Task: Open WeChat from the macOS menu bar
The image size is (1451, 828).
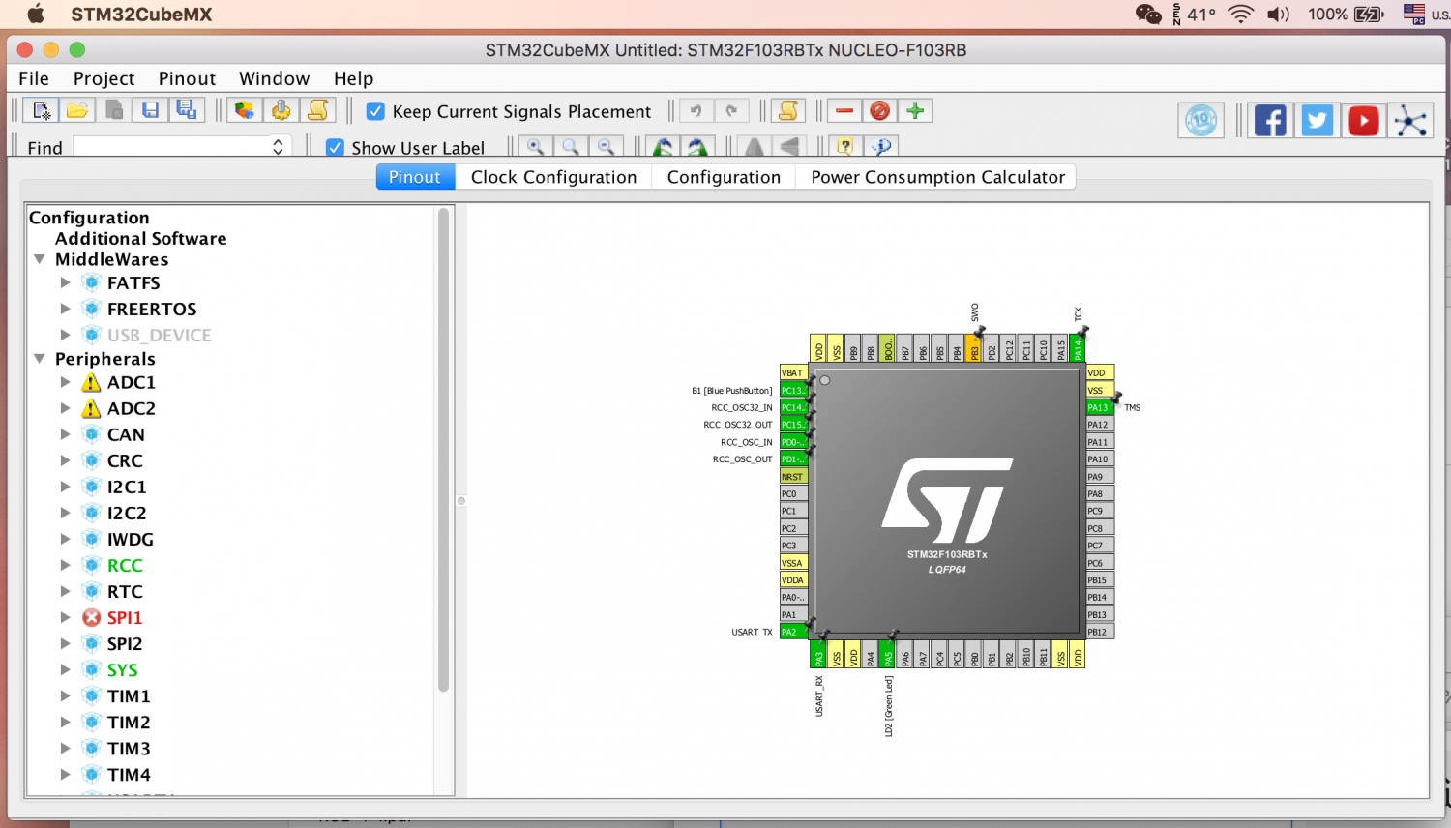Action: 1148,14
